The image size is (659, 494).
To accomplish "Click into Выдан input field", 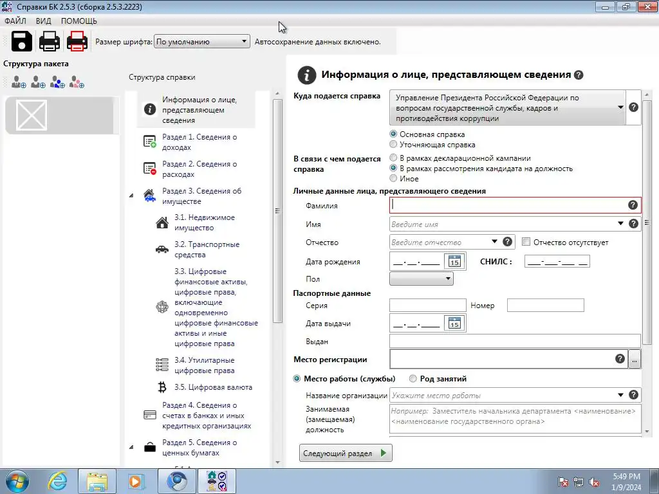I will (x=515, y=341).
